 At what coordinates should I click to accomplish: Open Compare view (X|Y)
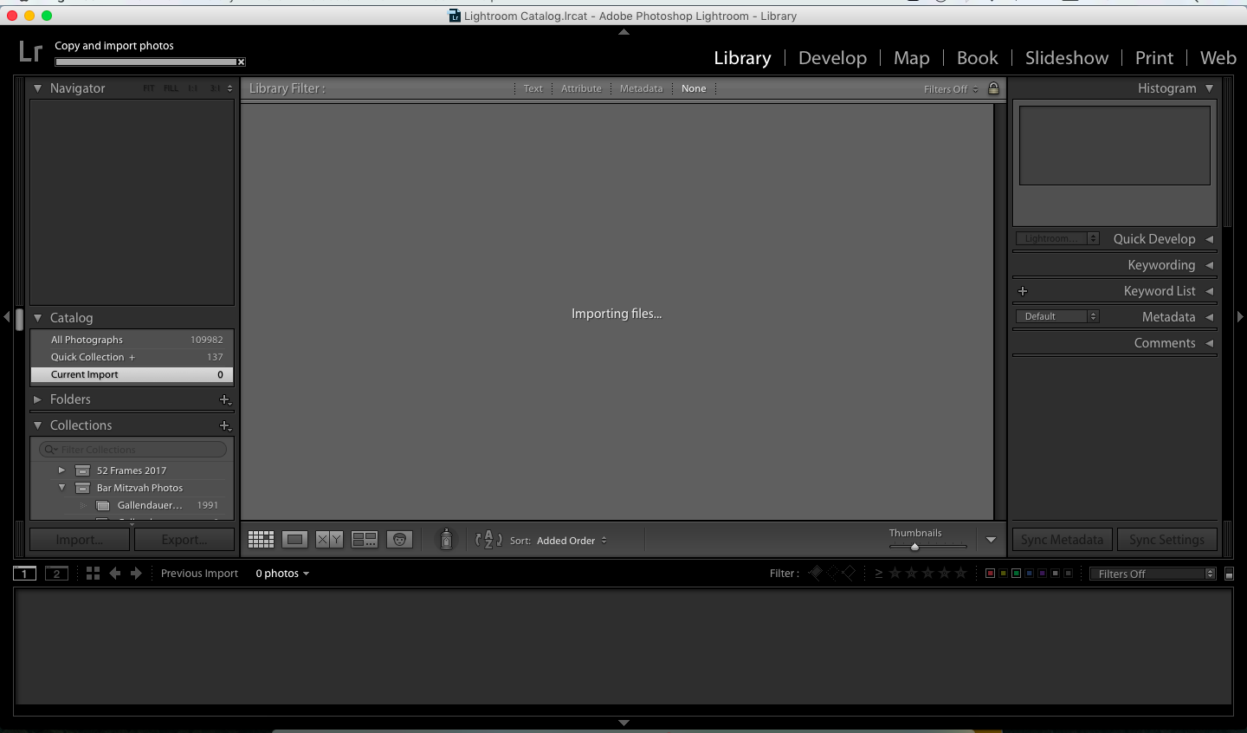[329, 540]
